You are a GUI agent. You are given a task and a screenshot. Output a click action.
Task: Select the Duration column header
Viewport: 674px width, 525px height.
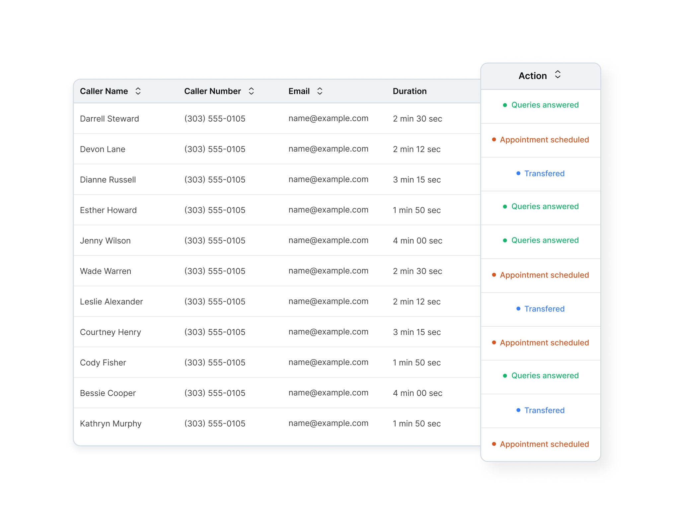coord(410,91)
